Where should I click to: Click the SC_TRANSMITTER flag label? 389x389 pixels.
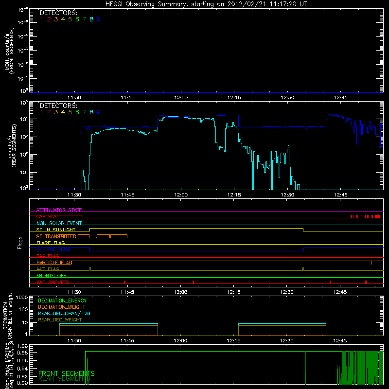pos(56,236)
